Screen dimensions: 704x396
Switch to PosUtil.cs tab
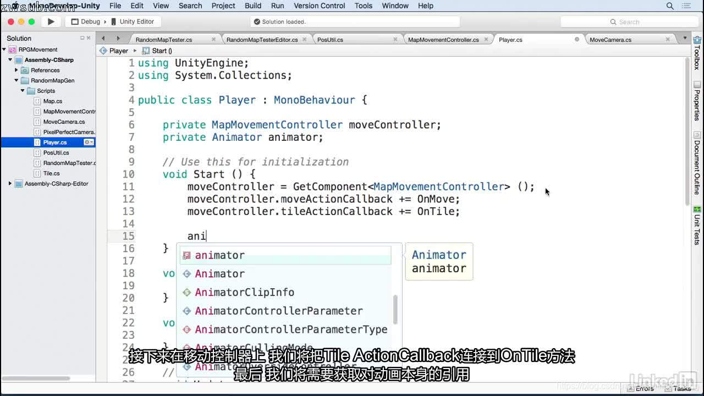click(x=330, y=40)
